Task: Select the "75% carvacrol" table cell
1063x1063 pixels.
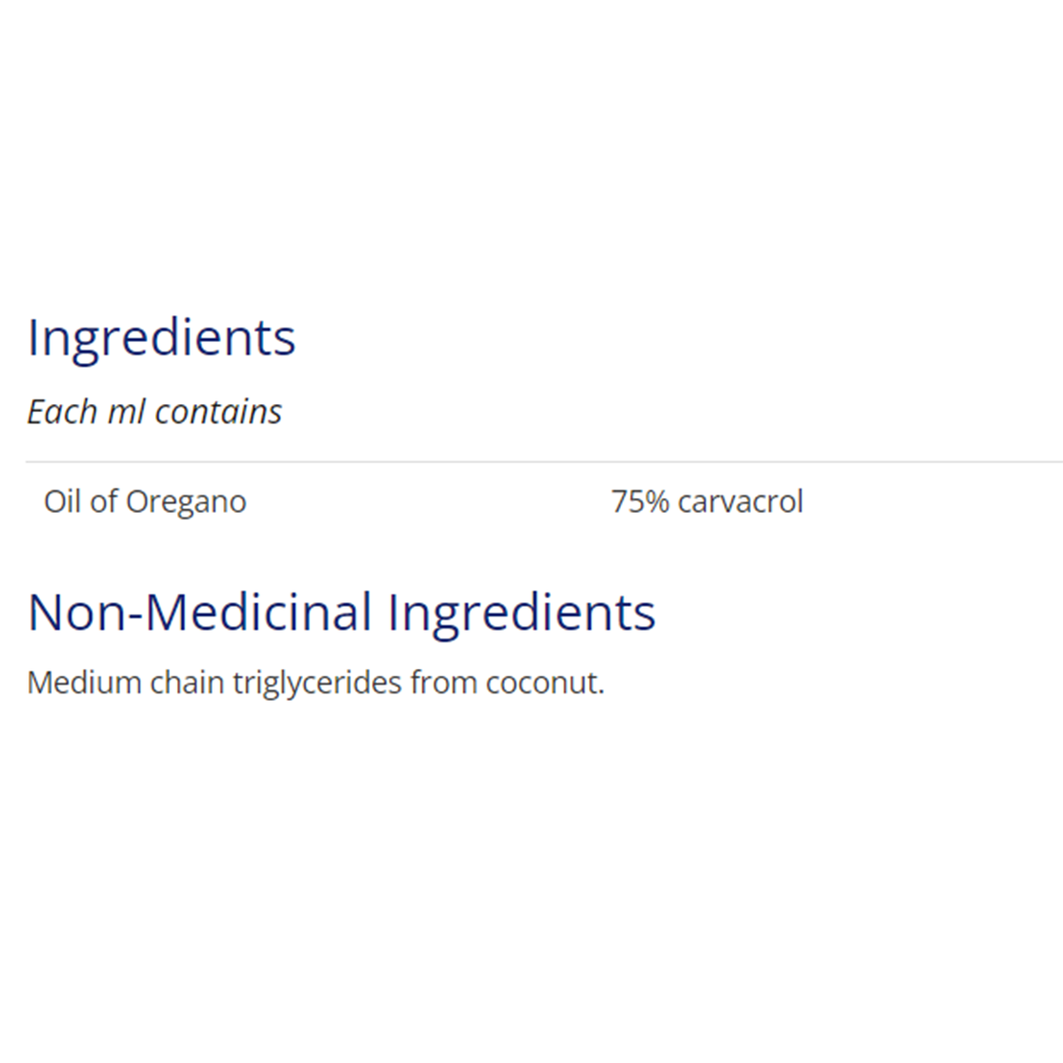Action: (707, 501)
